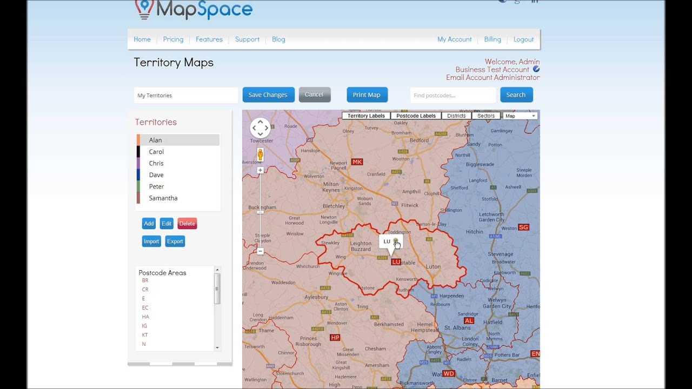This screenshot has height=389, width=692.
Task: Click Alan's orange color swatch
Action: [x=138, y=140]
